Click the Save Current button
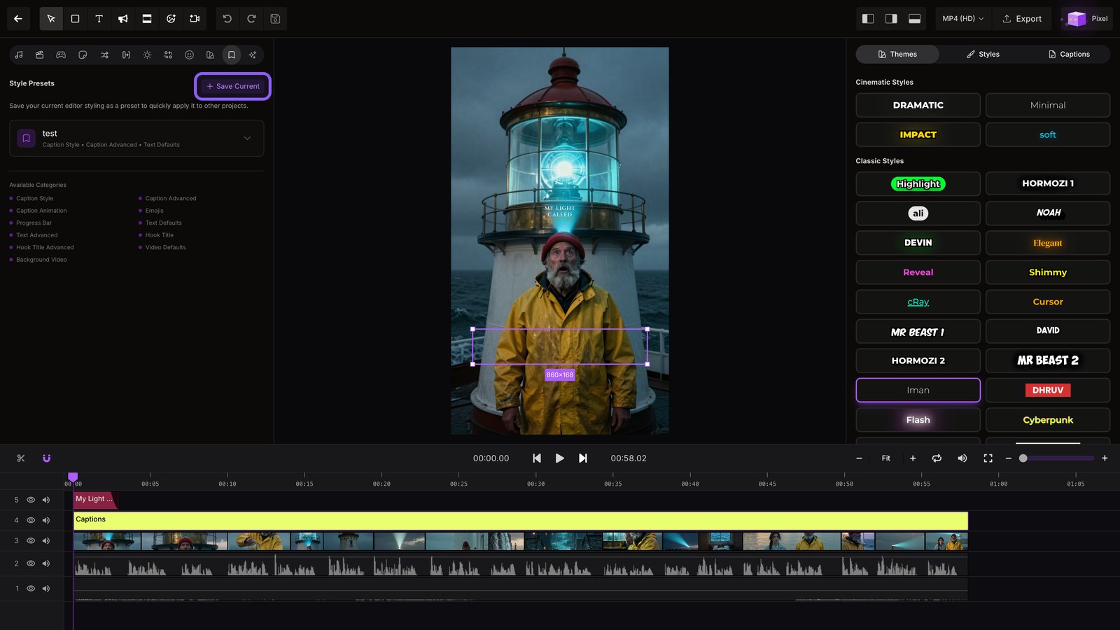 [233, 87]
